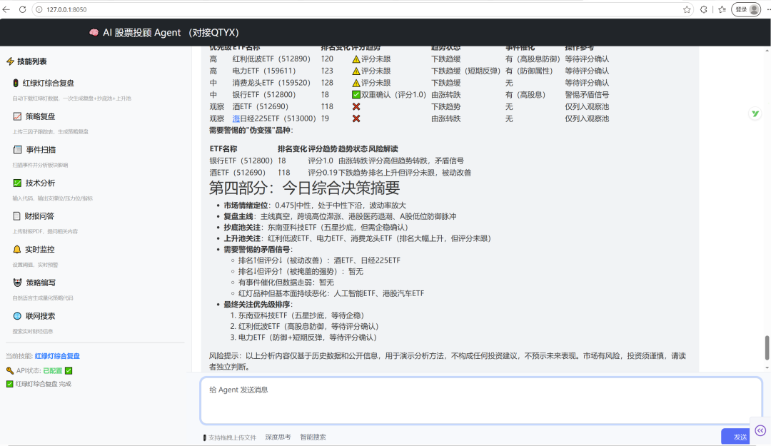Open the 事件扫描 skill icon
This screenshot has width=771, height=446.
tap(17, 149)
